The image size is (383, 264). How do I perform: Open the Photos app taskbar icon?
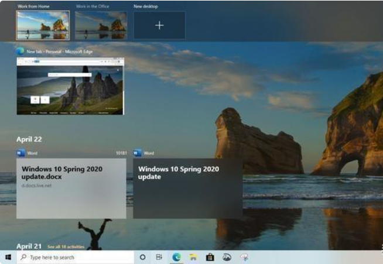click(227, 257)
